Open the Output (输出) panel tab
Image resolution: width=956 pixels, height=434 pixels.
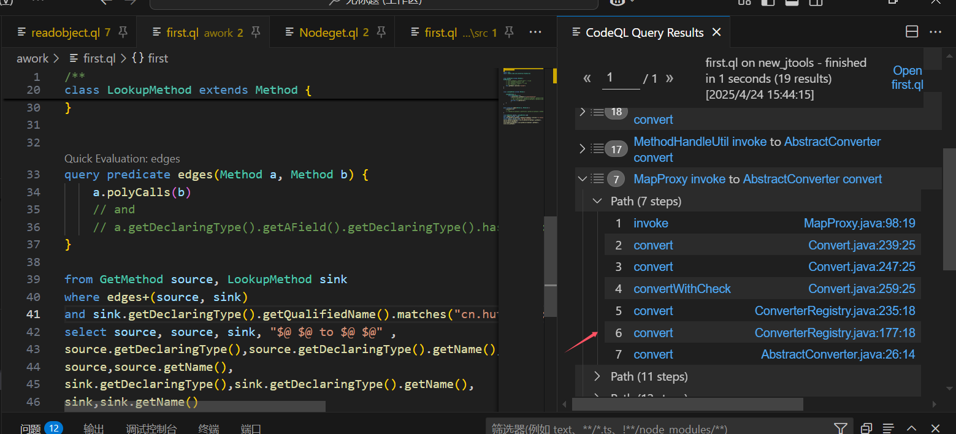pos(94,428)
